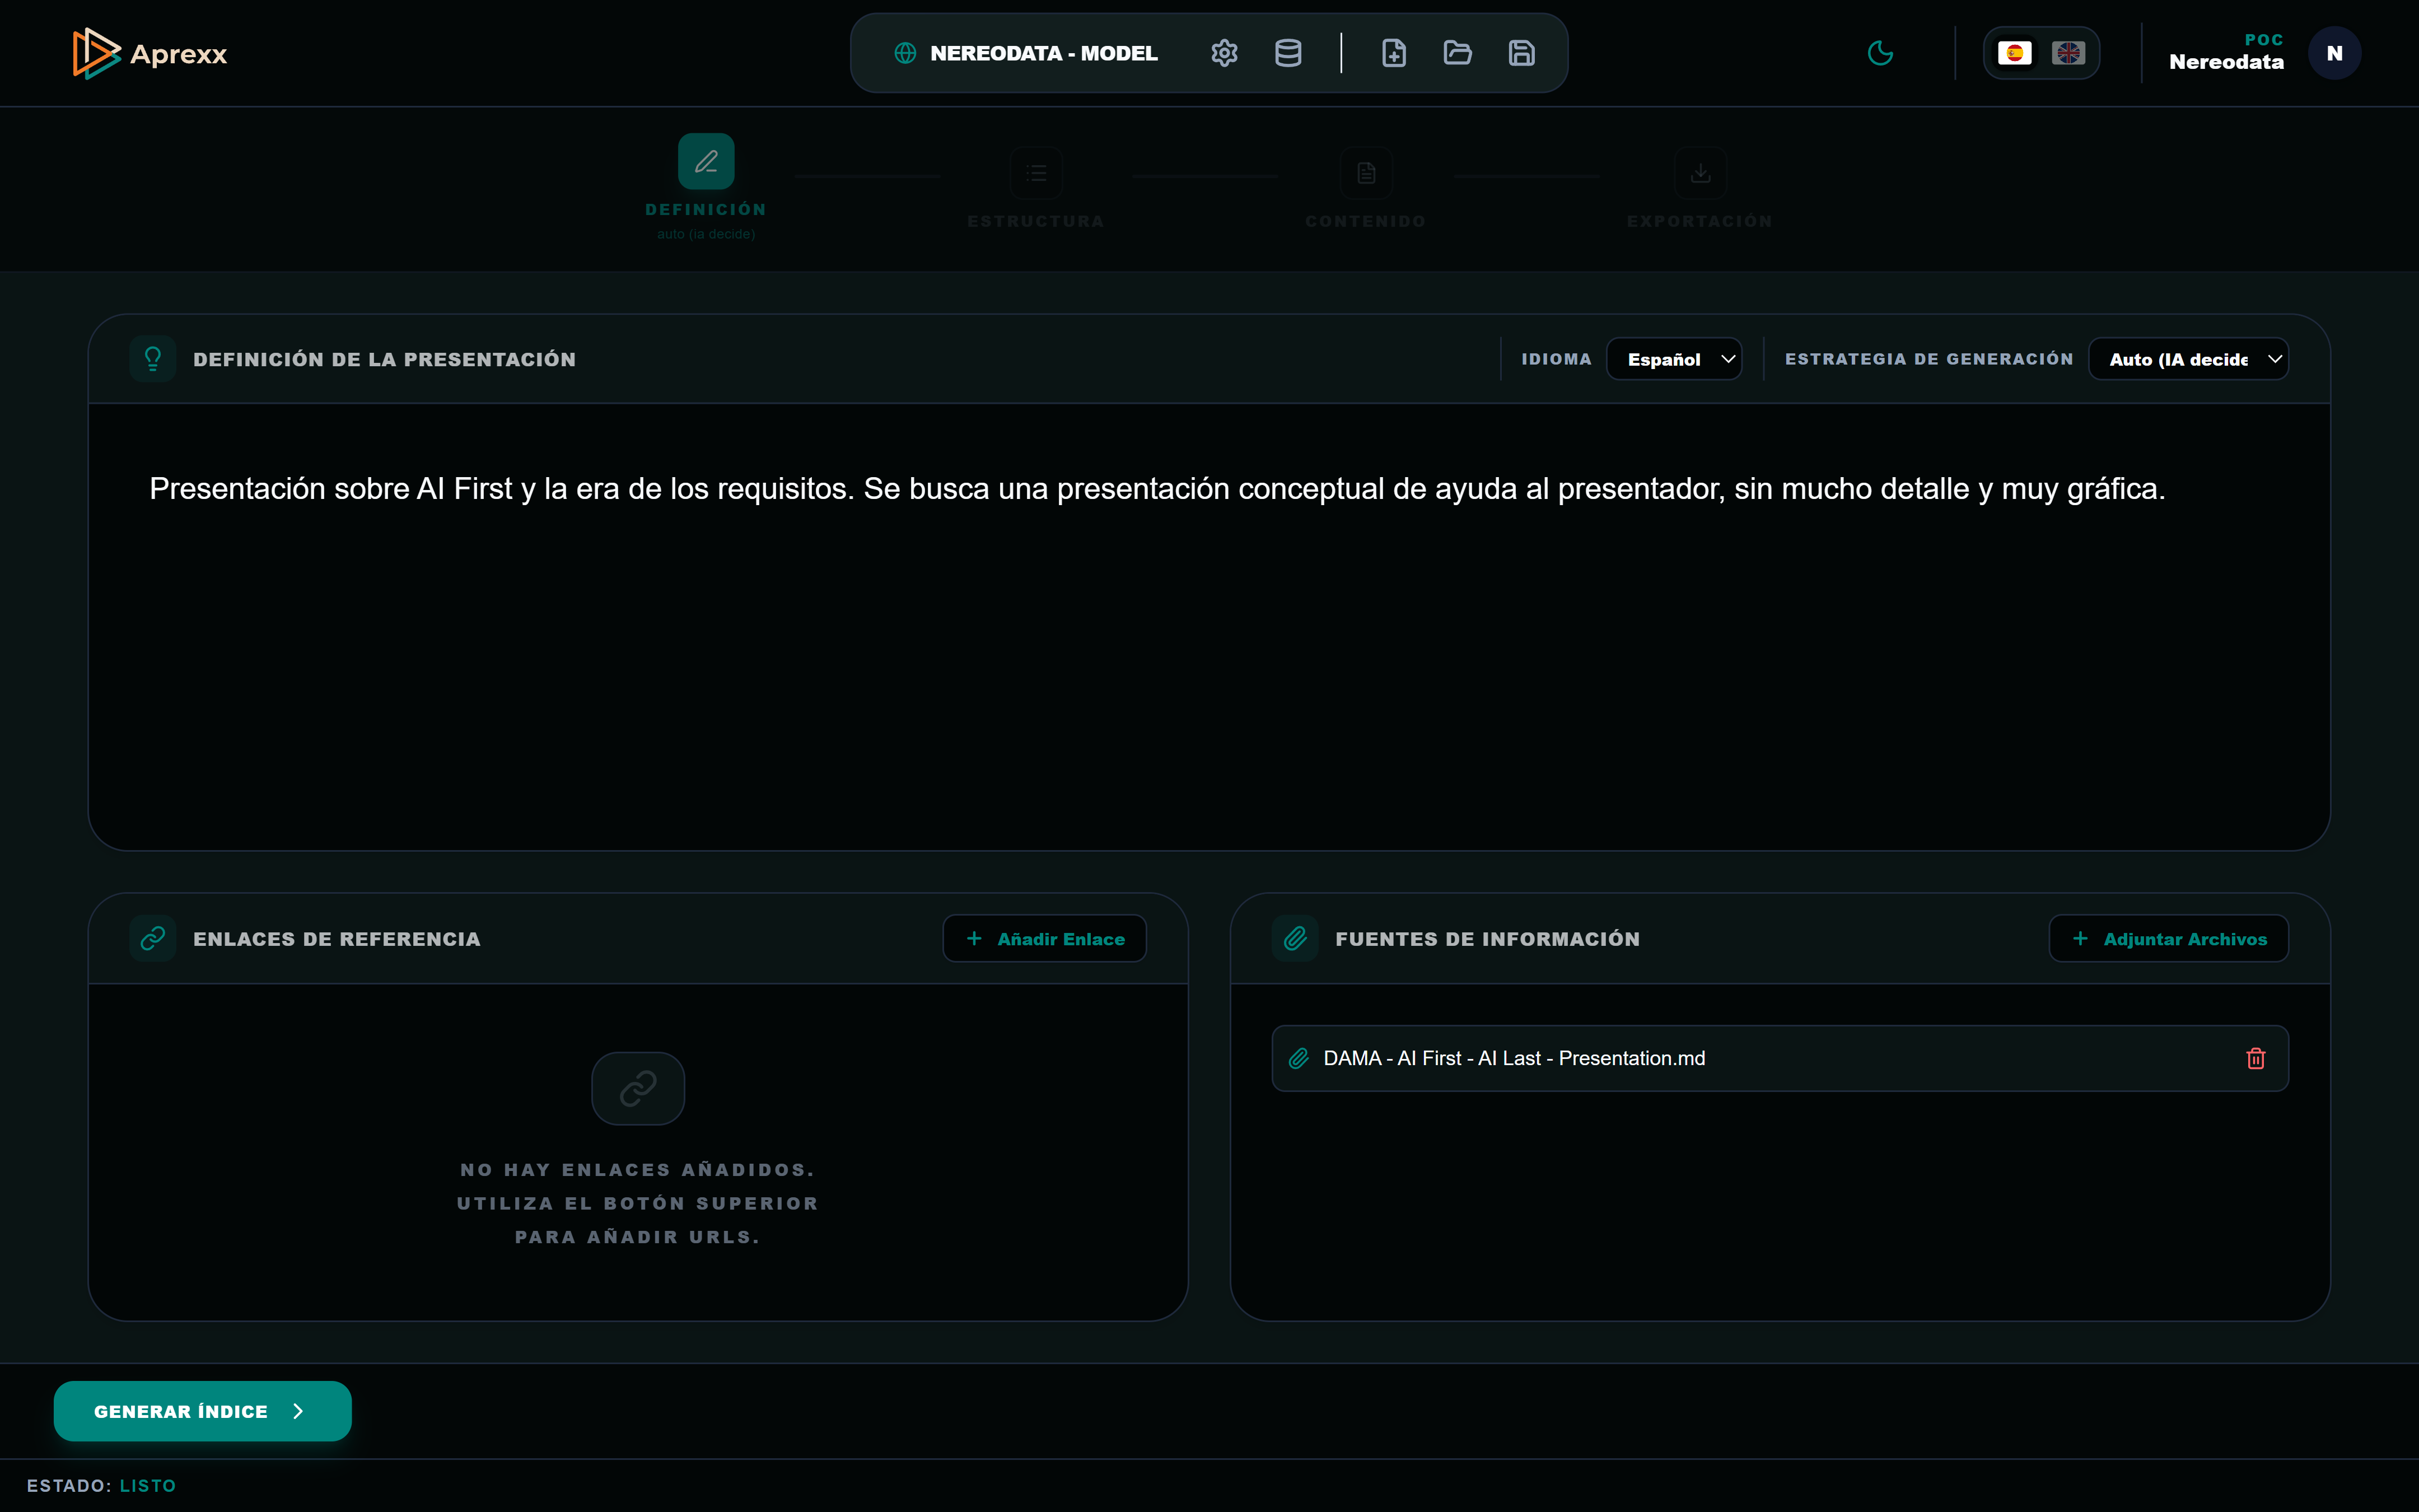The height and width of the screenshot is (1512, 2419).
Task: Create new file with the file-plus icon
Action: tap(1393, 53)
